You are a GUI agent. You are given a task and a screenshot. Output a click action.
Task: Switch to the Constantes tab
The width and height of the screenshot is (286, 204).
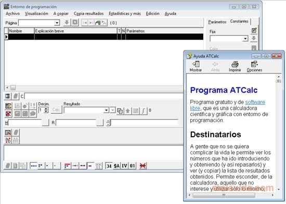tap(239, 21)
